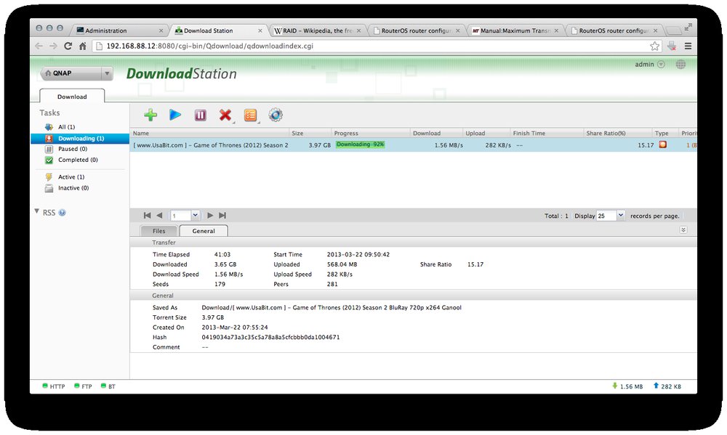Switch to Manual:Maximum Transmission browser tab

pyautogui.click(x=515, y=31)
